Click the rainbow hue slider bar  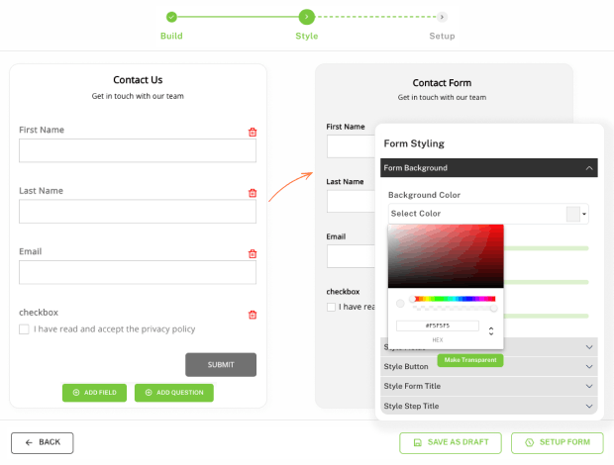[455, 299]
